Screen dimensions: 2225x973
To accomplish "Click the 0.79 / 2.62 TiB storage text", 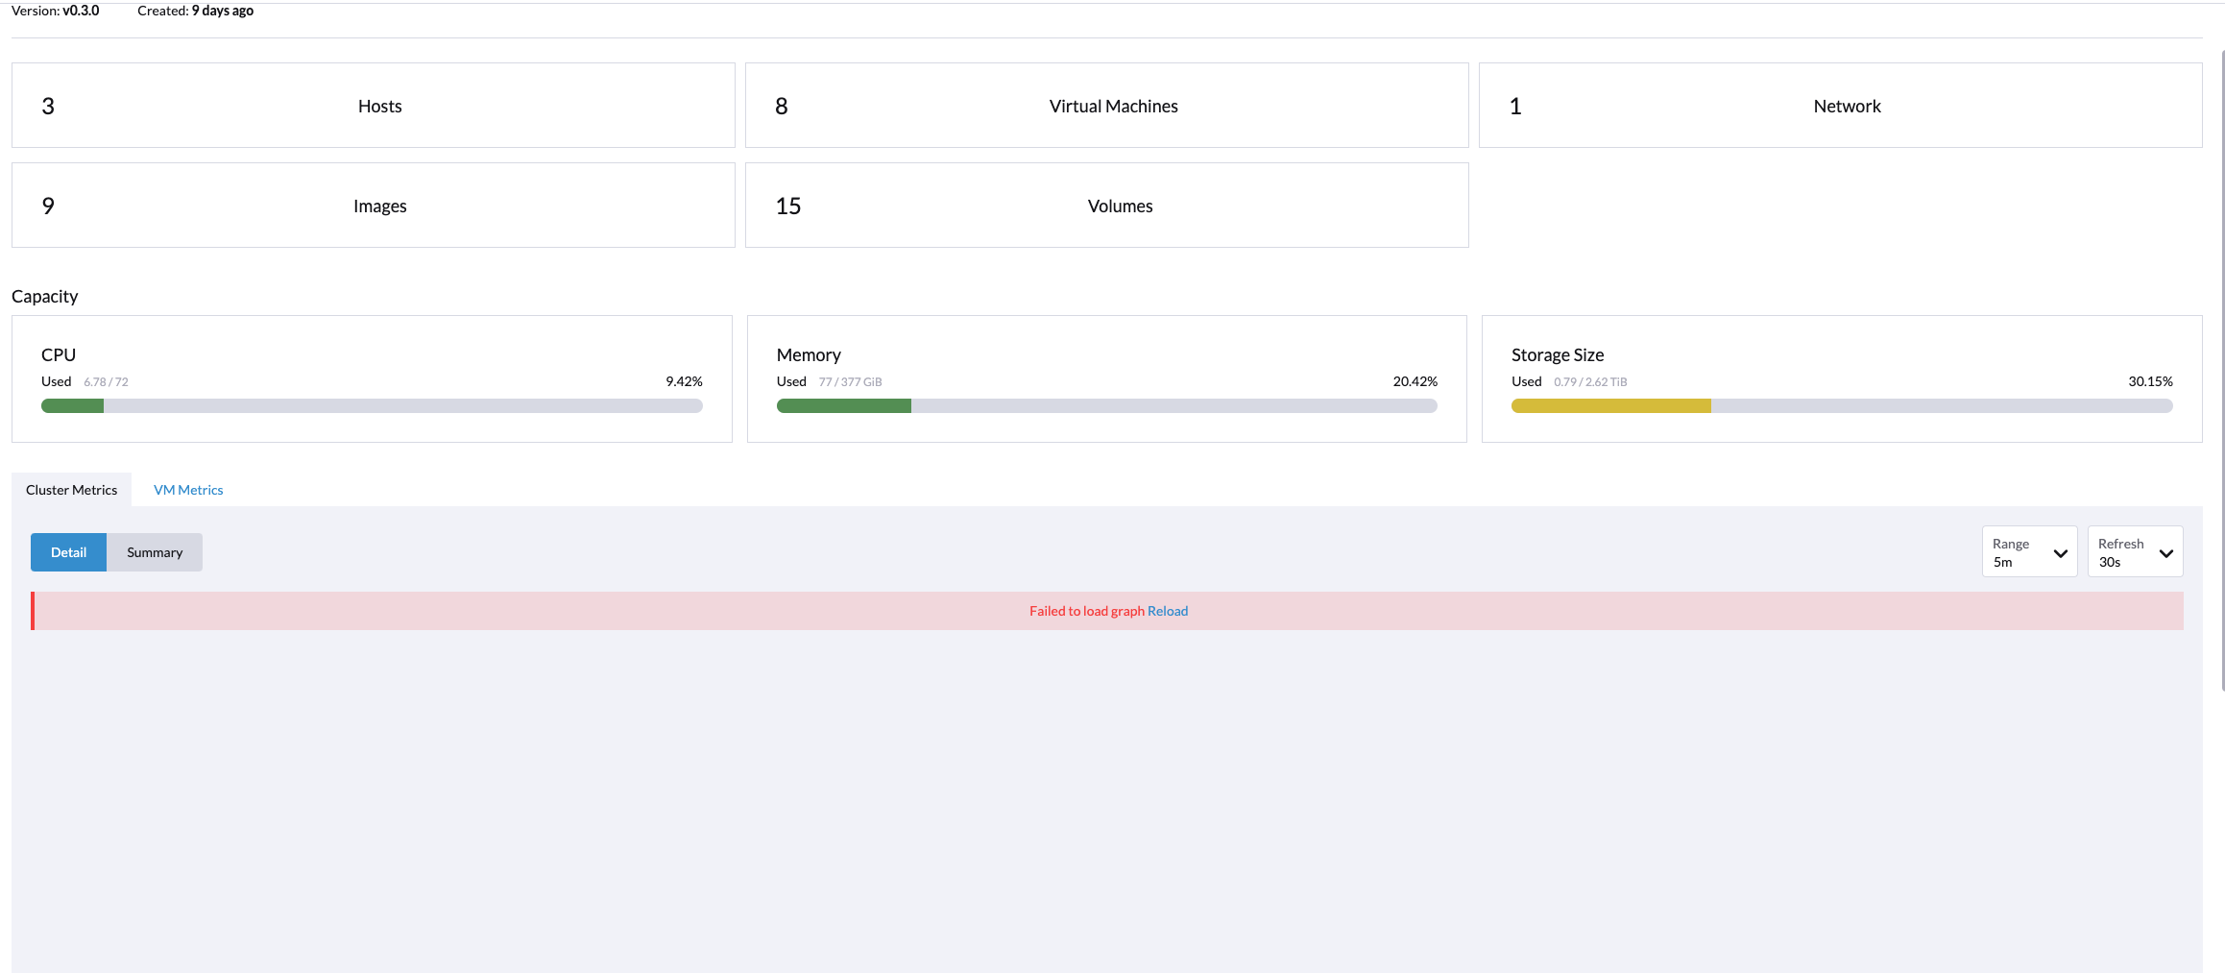I will 1590,382.
